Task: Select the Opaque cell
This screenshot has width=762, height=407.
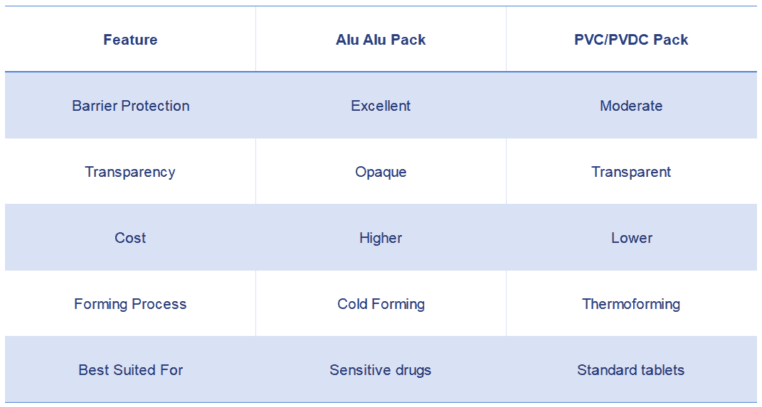Action: pyautogui.click(x=381, y=172)
